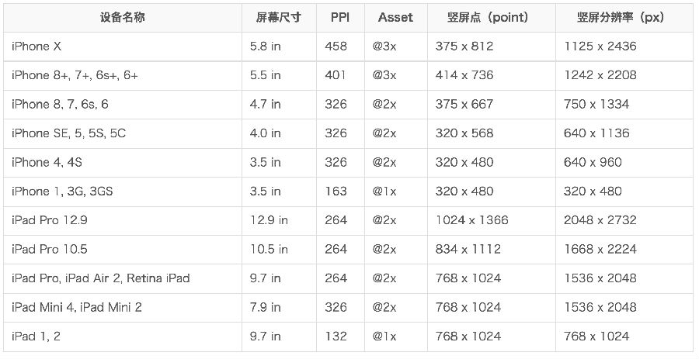This screenshot has width=699, height=359.
Task: Click the 设备名称 column header
Action: (x=123, y=17)
